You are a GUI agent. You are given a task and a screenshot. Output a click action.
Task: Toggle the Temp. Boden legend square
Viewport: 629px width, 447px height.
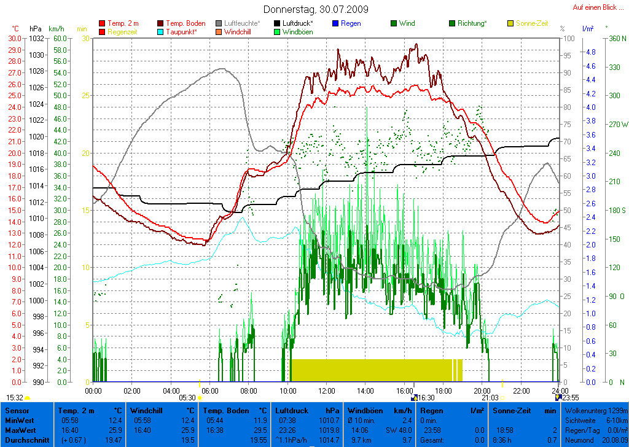(161, 23)
